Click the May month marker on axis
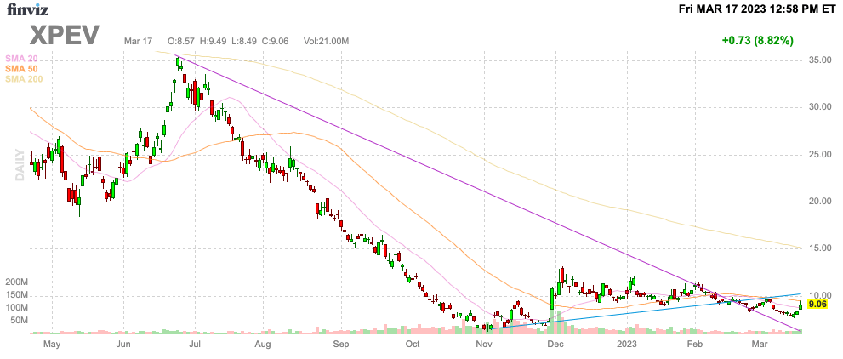 click(x=52, y=343)
